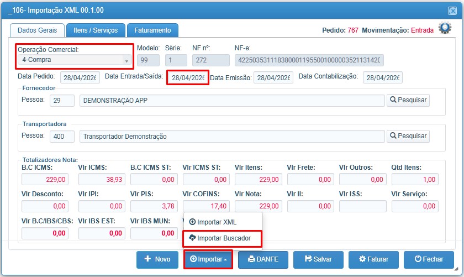Click the Vlr PIS field showing 3,78
The height and width of the screenshot is (277, 464).
point(154,206)
